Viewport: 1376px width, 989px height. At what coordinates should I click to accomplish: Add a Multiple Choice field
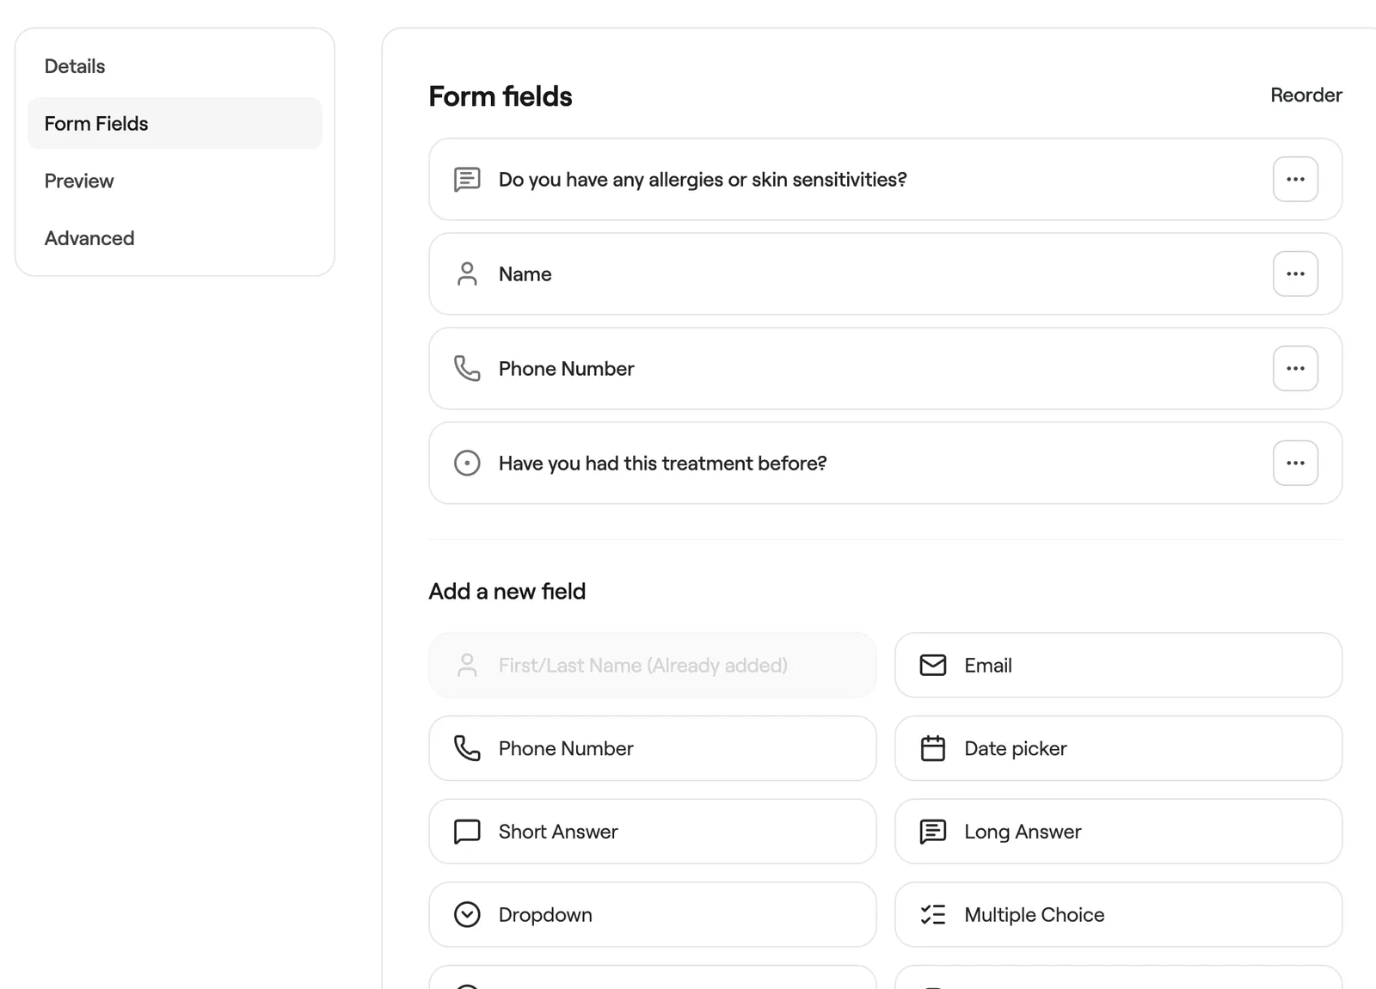point(1118,914)
